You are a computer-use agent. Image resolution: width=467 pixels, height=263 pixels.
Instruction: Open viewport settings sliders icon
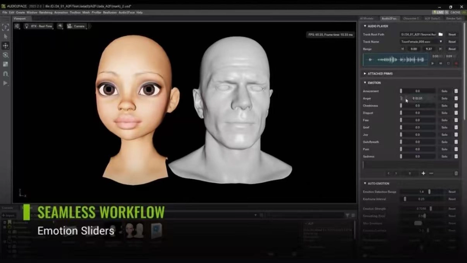pos(17,26)
